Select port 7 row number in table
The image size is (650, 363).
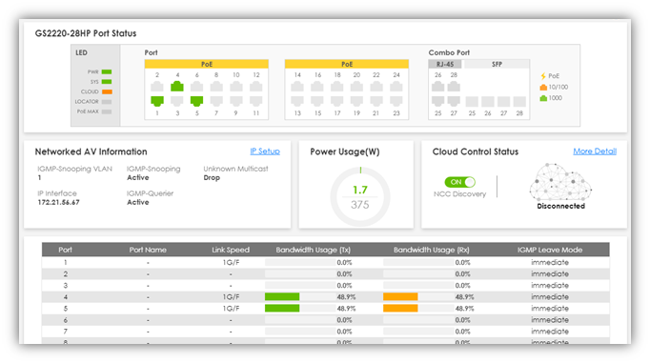pyautogui.click(x=65, y=332)
